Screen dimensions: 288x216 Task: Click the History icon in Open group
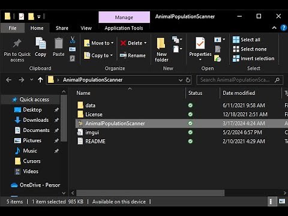(x=217, y=58)
